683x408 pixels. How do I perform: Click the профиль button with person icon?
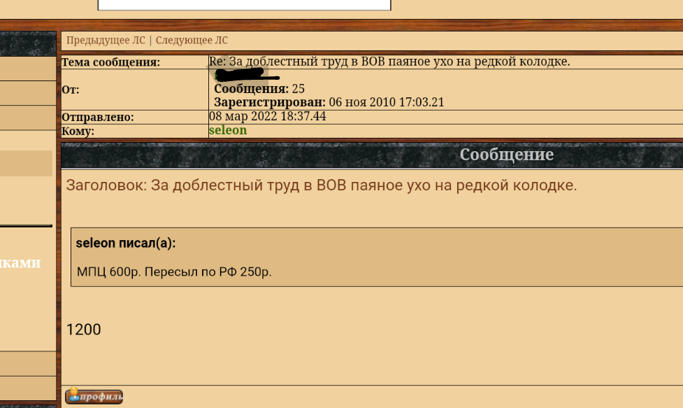pyautogui.click(x=94, y=396)
